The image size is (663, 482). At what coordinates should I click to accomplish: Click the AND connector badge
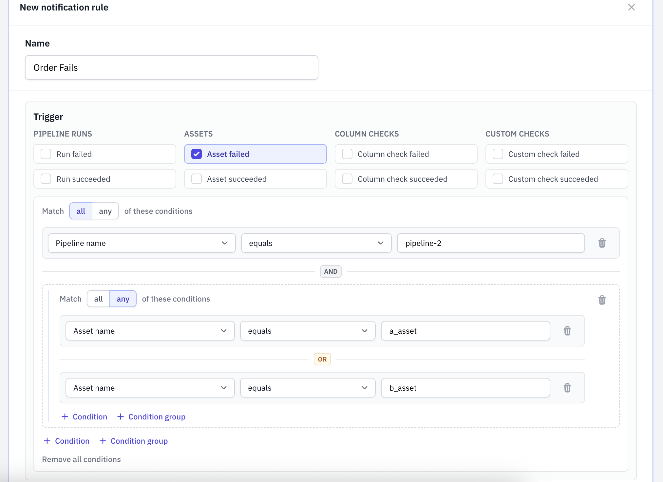331,271
